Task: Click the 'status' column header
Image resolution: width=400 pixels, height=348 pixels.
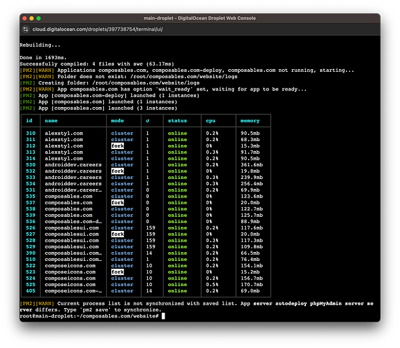Action: [x=177, y=120]
